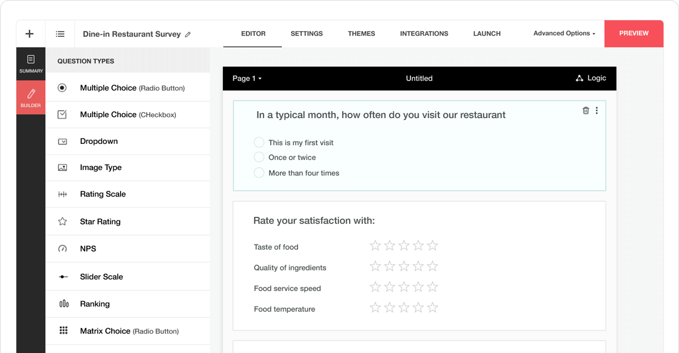The width and height of the screenshot is (679, 353).
Task: Select the 'Once or twice' radio option
Action: pos(259,157)
